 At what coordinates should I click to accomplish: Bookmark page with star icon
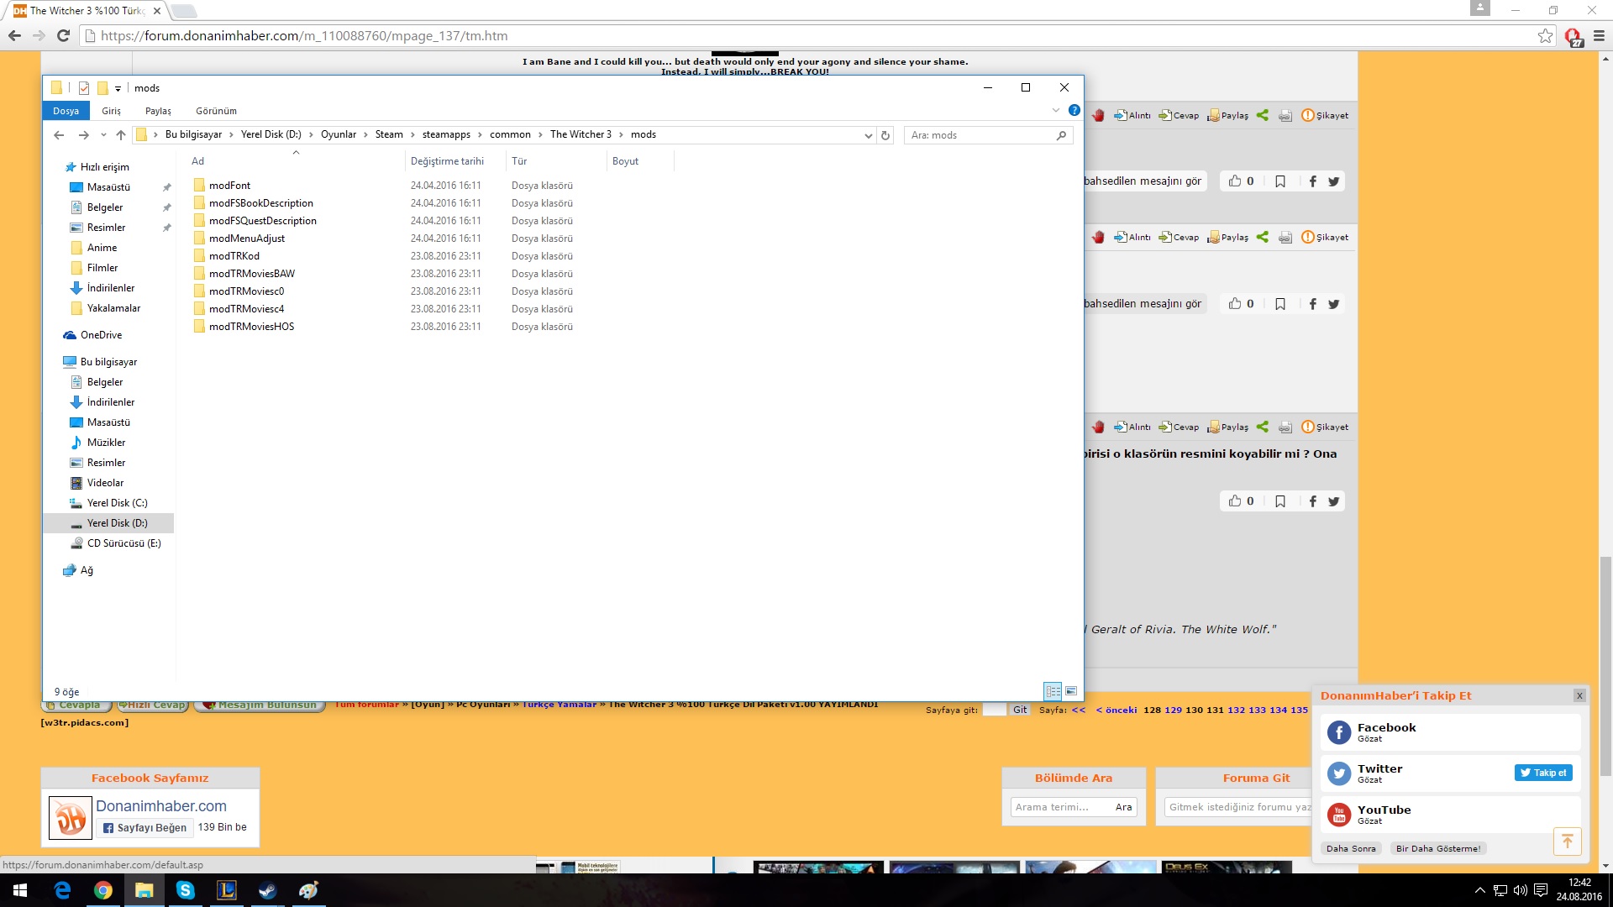point(1545,35)
